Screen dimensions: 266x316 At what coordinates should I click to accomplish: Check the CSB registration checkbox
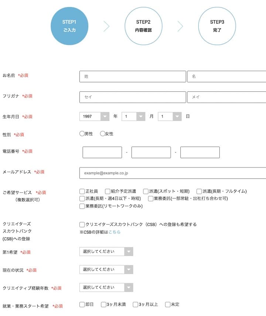click(x=82, y=224)
